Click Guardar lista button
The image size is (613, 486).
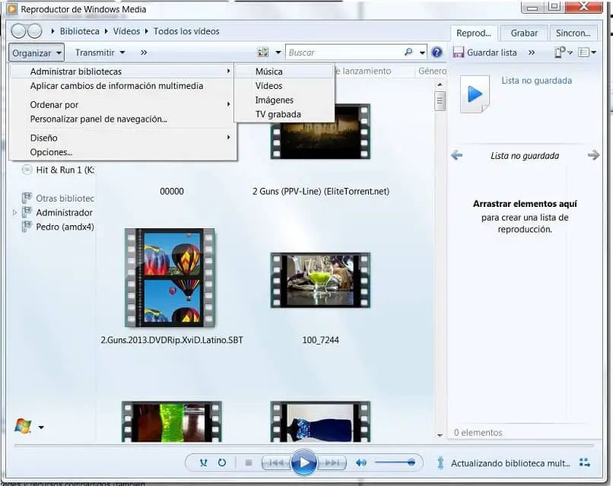(485, 52)
